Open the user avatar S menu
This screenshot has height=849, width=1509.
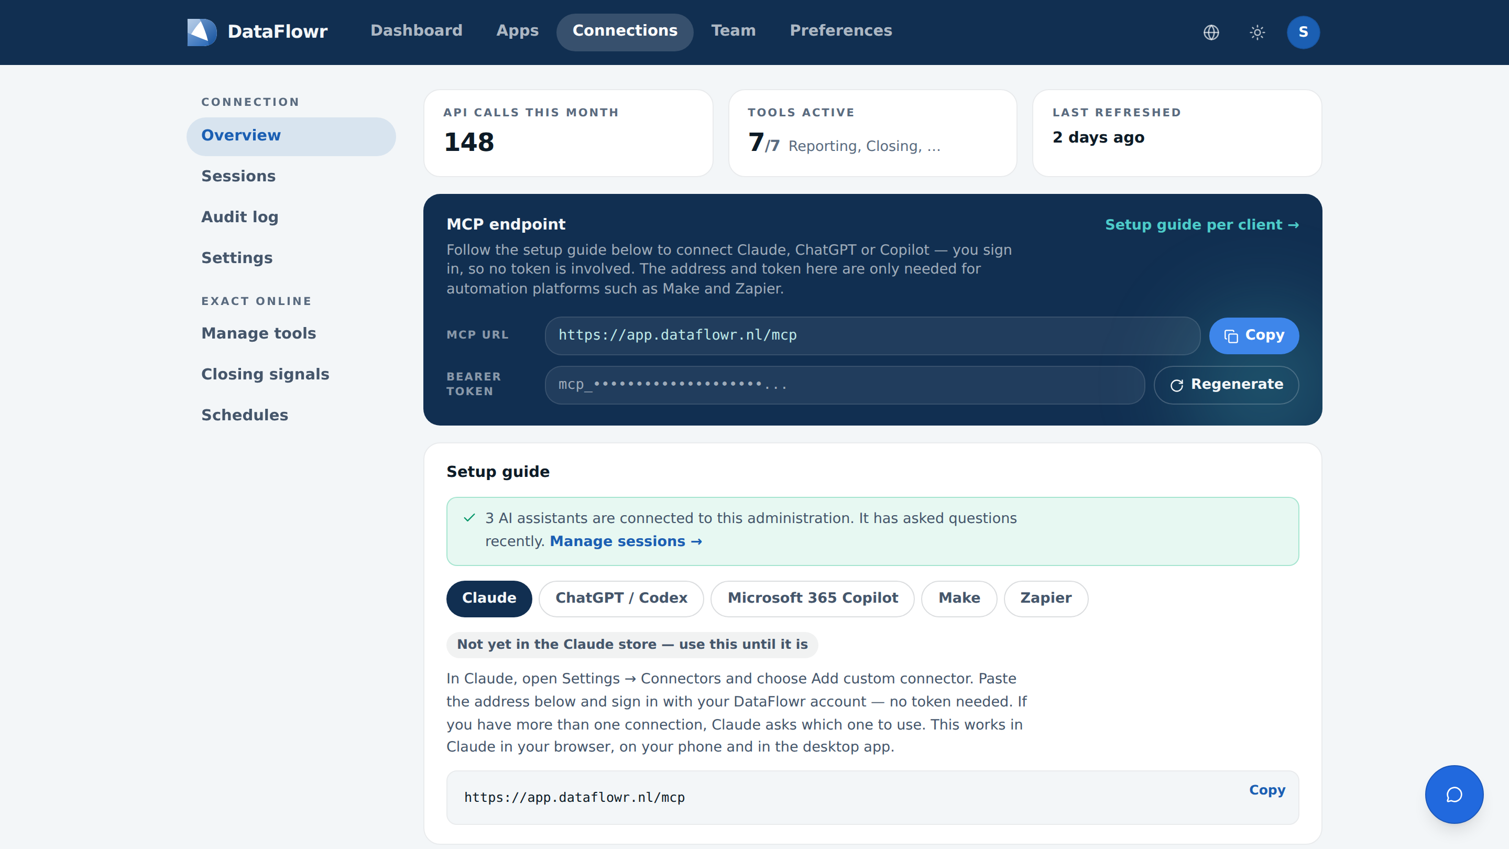point(1303,32)
